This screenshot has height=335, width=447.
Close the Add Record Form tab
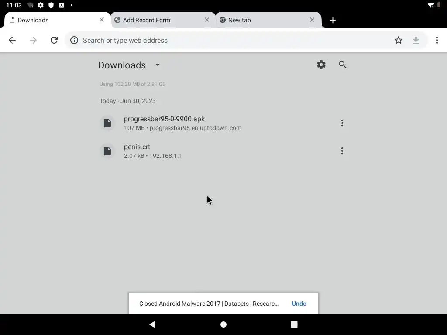click(207, 20)
